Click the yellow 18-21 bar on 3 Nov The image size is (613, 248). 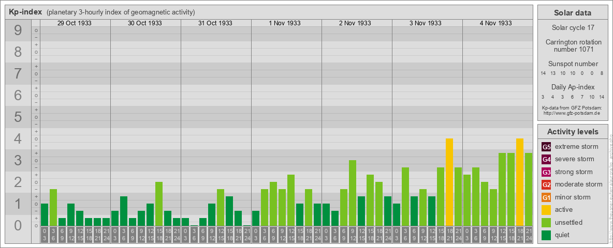coord(449,182)
